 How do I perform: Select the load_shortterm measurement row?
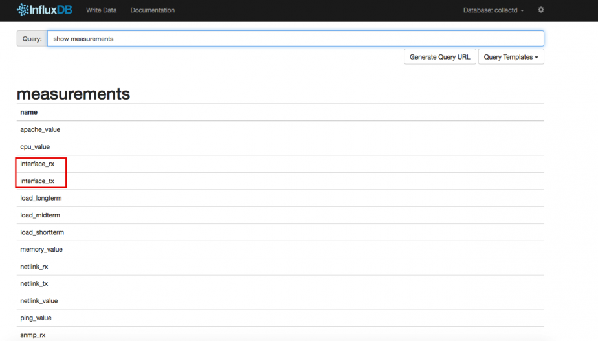(x=280, y=232)
